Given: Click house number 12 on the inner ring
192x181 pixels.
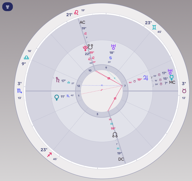Looking at the screenshot, I should [79, 86].
